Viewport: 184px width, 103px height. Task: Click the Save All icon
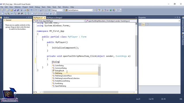18,10
